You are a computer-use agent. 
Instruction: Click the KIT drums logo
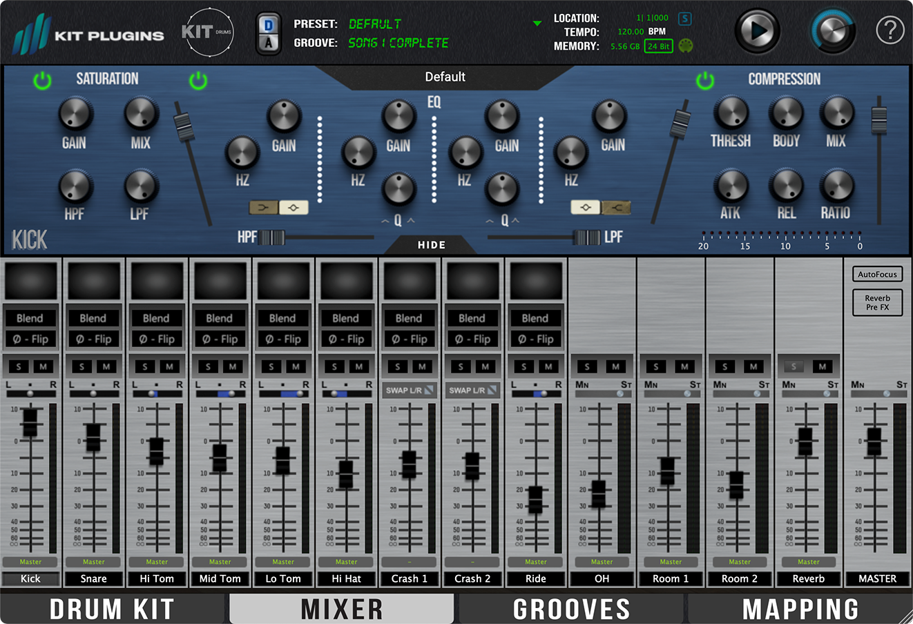[207, 32]
